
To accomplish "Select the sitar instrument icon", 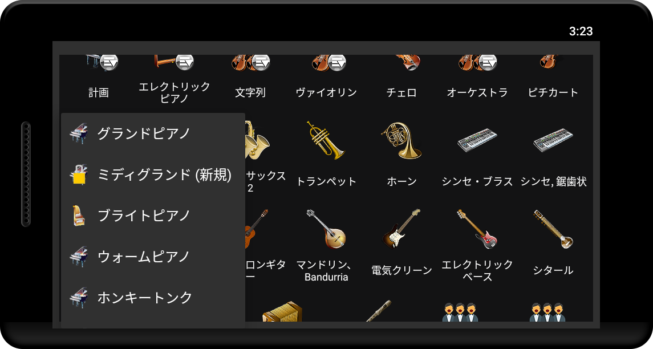I will tap(553, 229).
